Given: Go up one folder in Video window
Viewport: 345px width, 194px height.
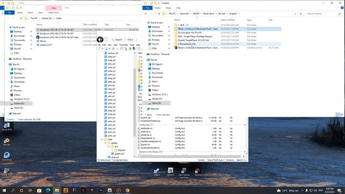Looking at the screenshot, I should pyautogui.click(x=21, y=18).
